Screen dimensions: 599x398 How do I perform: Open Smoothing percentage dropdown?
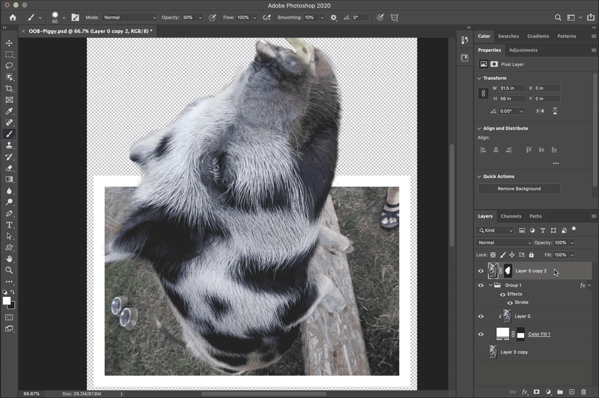pos(322,17)
